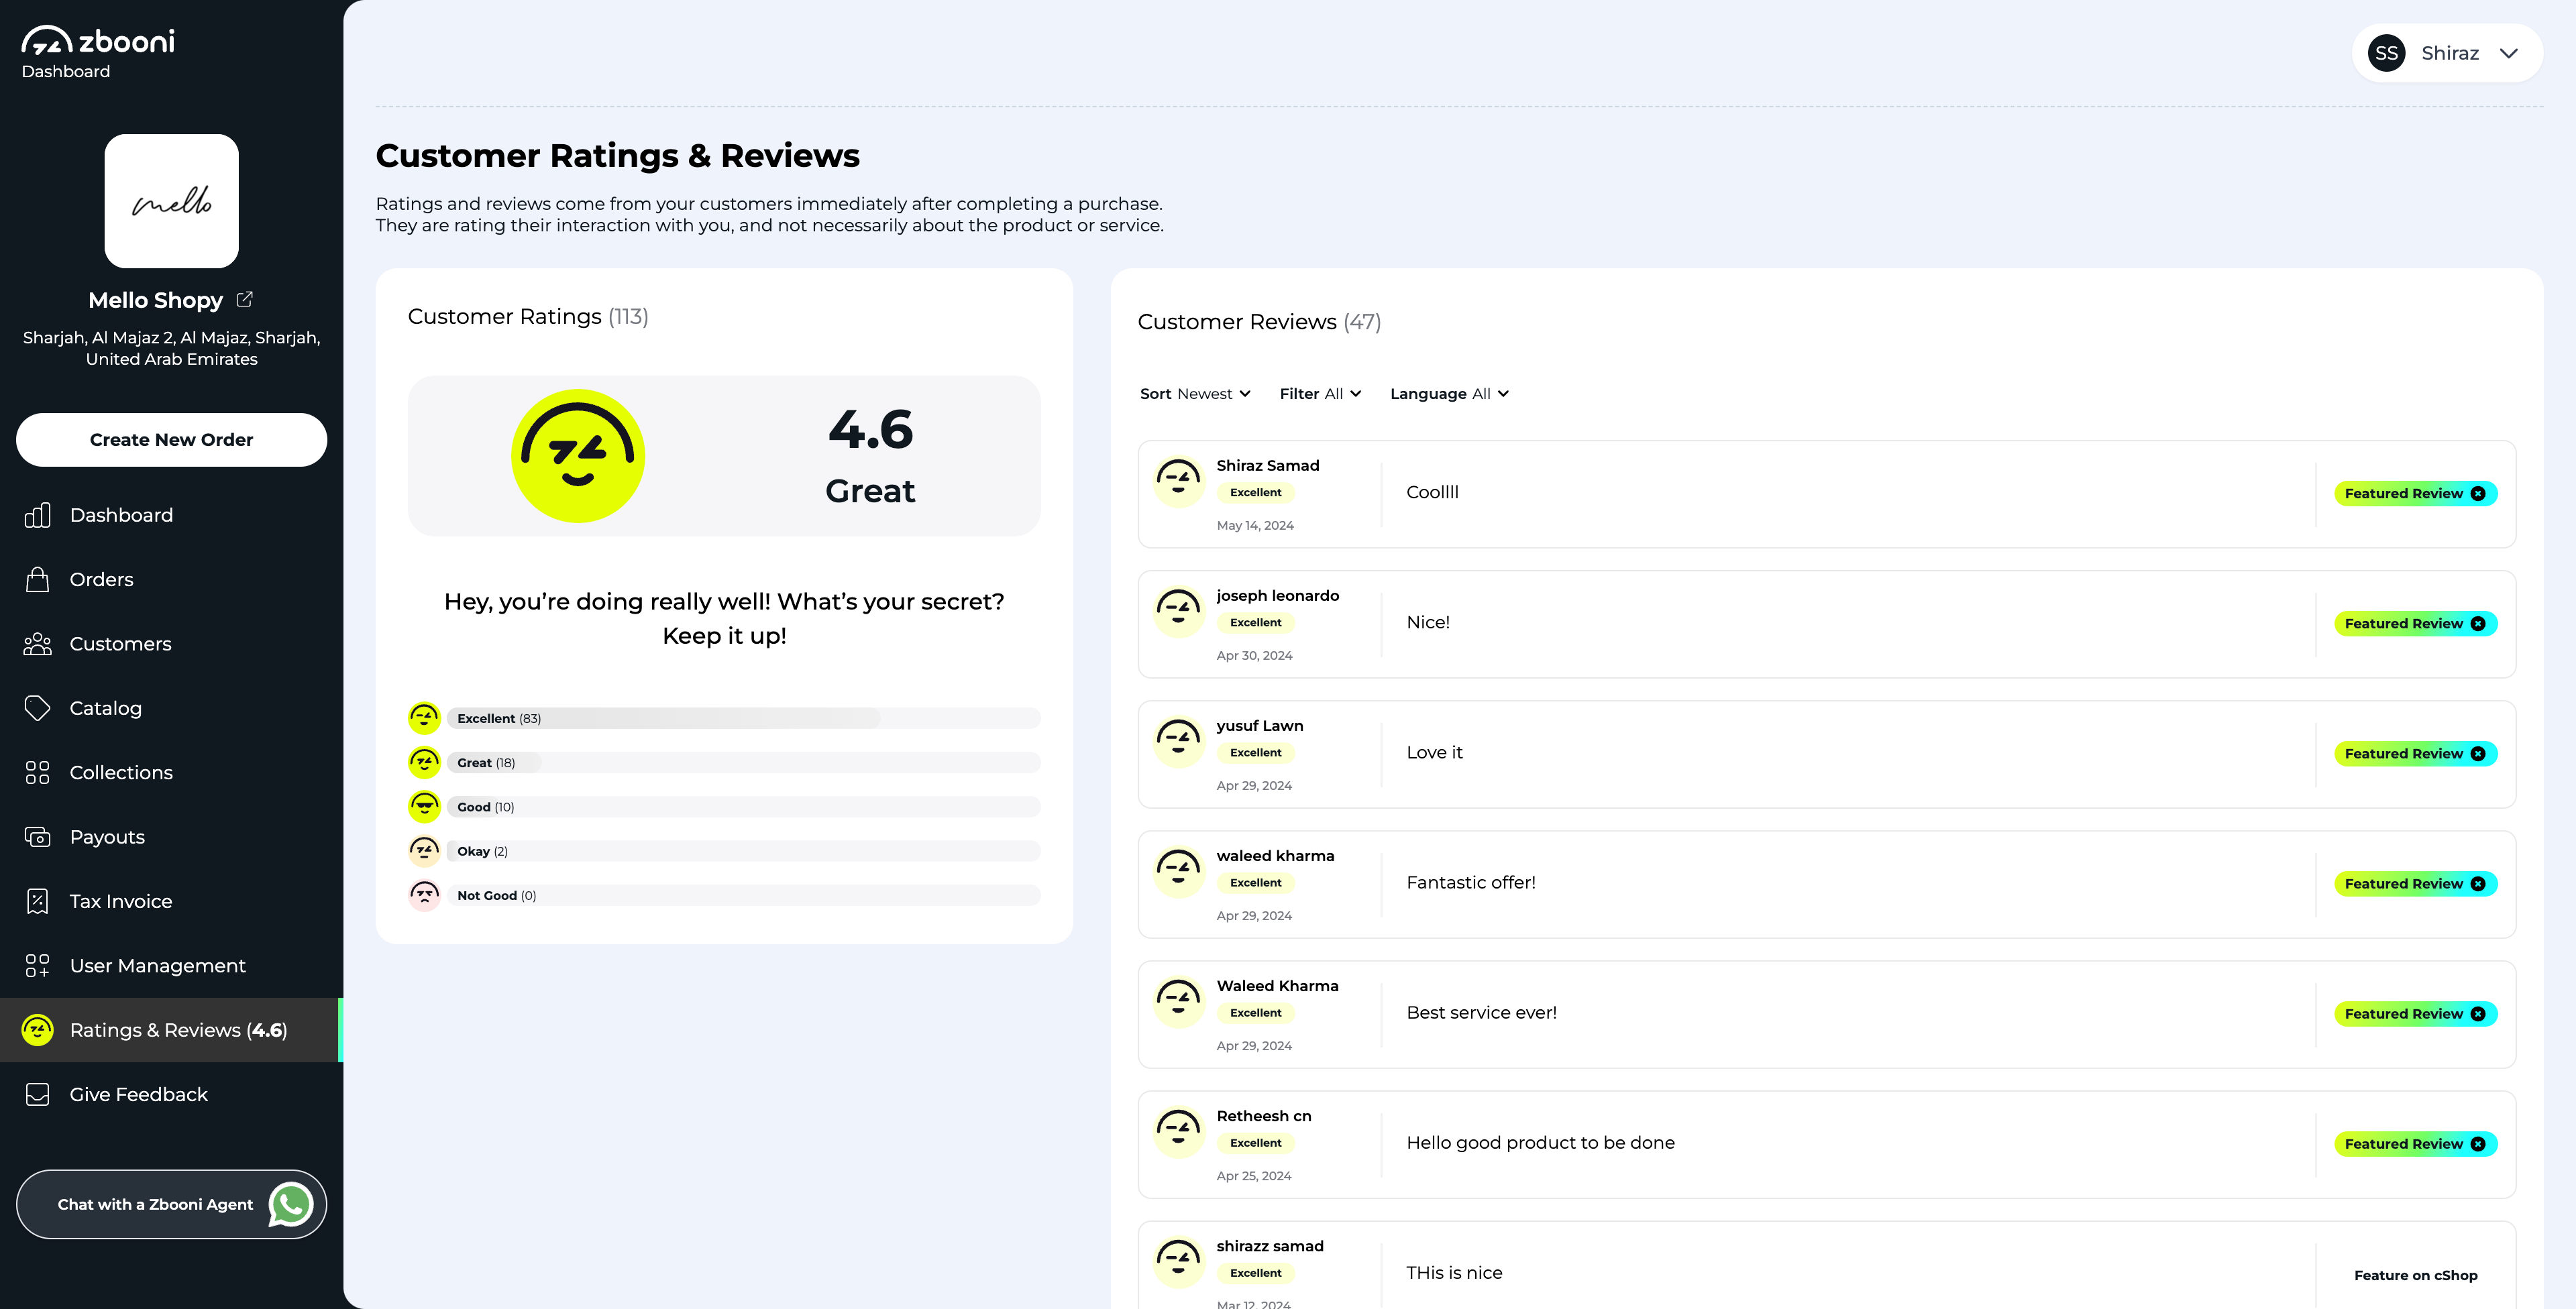Go to Collections in sidebar
Viewport: 2576px width, 1309px height.
click(121, 772)
